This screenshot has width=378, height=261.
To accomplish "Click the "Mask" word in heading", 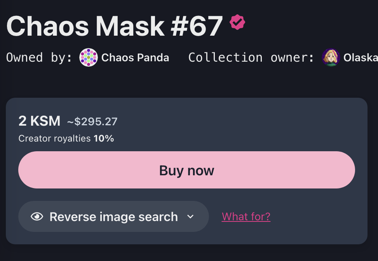I will point(130,26).
